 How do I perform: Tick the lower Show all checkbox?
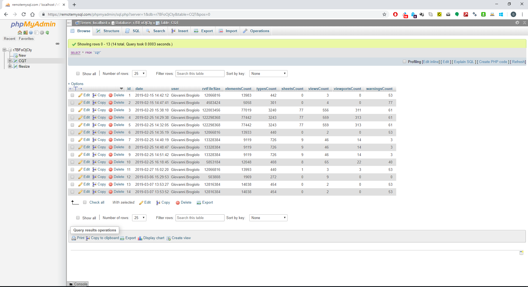point(78,218)
